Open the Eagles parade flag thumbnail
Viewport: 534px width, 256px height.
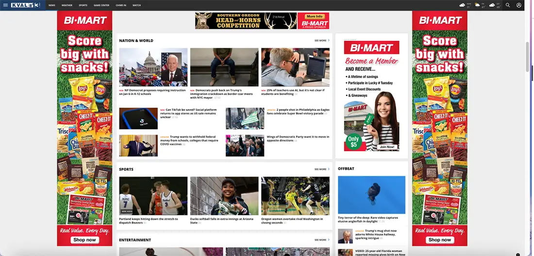(x=245, y=118)
